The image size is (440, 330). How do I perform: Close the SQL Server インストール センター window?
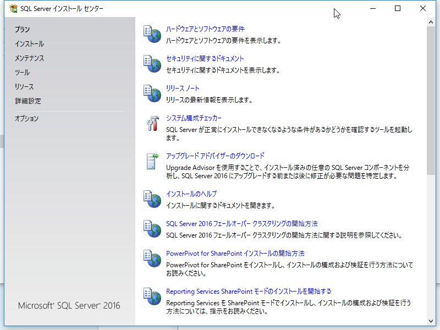[x=423, y=8]
